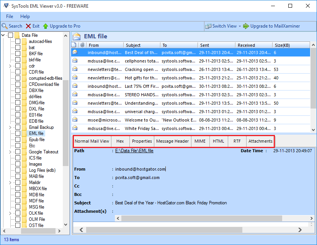Expand the cdr folder node
The image size is (317, 245).
[x=10, y=66]
